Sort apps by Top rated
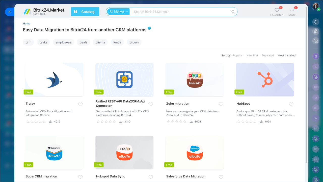 pos(268,55)
